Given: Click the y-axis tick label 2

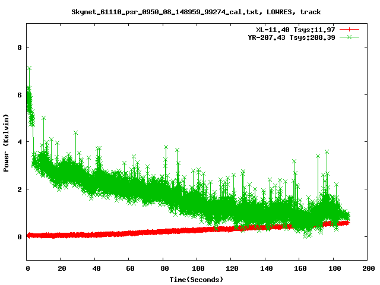Looking at the screenshot, I should point(20,189).
